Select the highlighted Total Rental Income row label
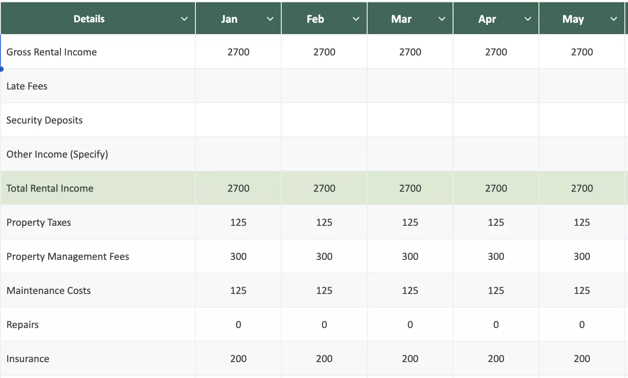 point(50,188)
